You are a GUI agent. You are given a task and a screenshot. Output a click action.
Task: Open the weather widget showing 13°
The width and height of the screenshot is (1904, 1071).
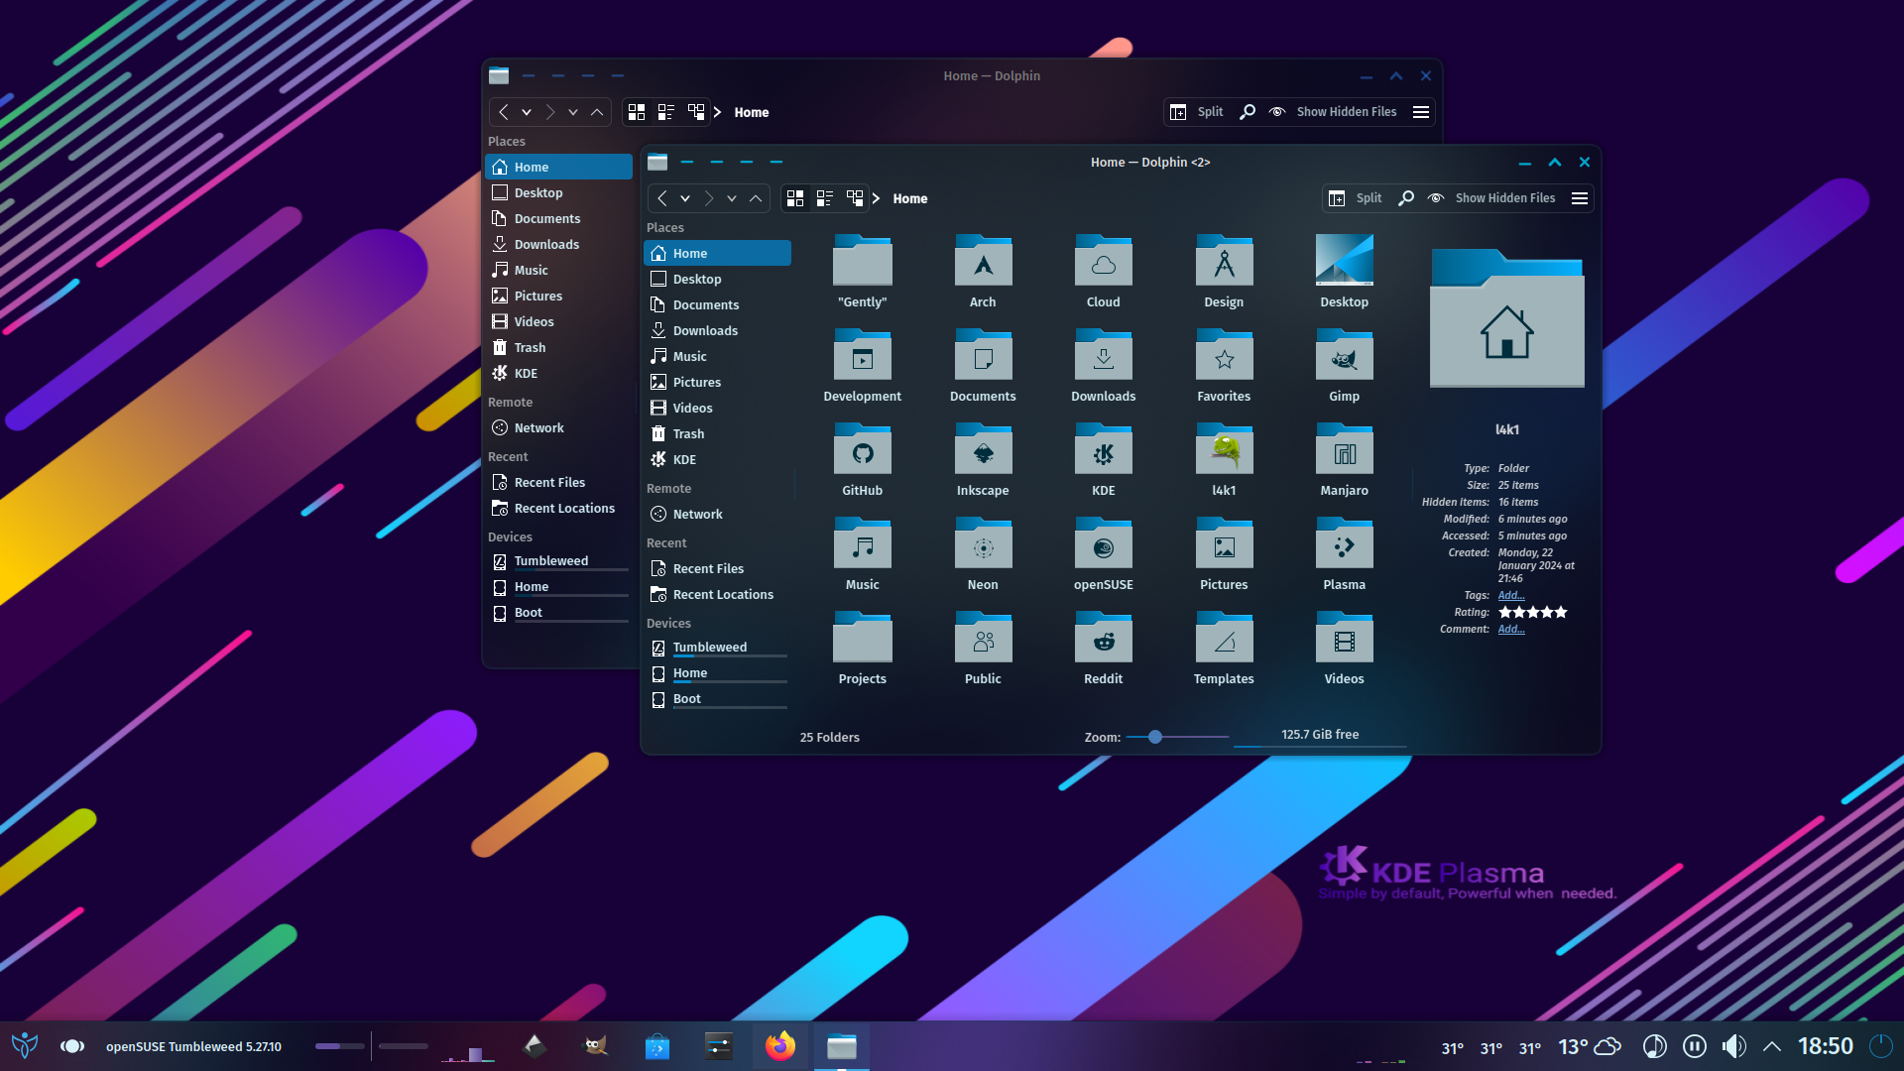pyautogui.click(x=1589, y=1046)
